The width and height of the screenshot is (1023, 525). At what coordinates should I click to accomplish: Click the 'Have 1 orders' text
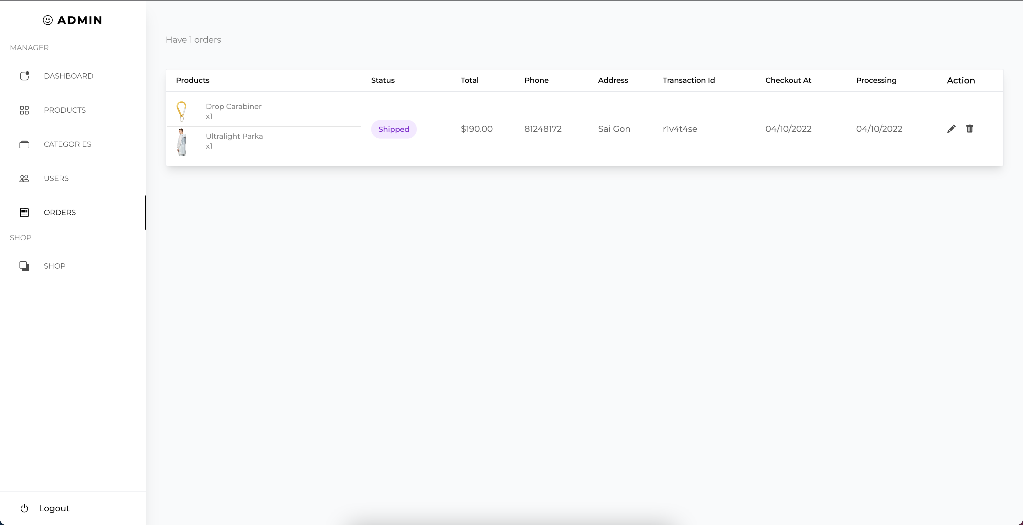(x=193, y=40)
